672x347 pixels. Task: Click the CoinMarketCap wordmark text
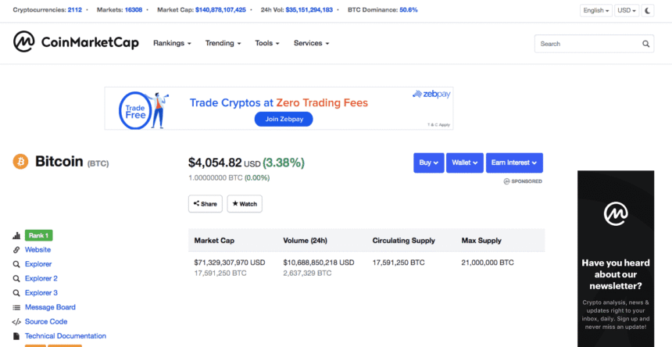90,43
